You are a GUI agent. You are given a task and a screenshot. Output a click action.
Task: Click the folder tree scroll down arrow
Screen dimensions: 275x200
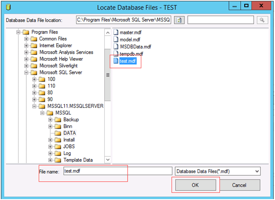(107, 159)
